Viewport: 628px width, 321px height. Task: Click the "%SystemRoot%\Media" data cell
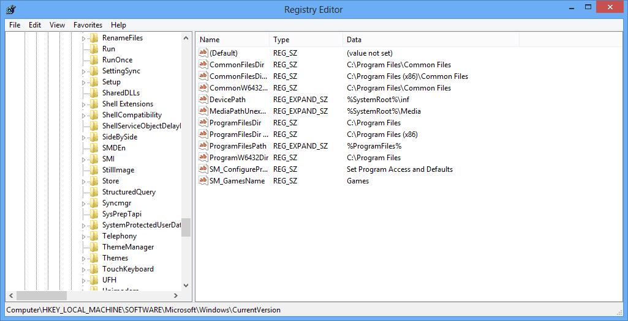[384, 111]
